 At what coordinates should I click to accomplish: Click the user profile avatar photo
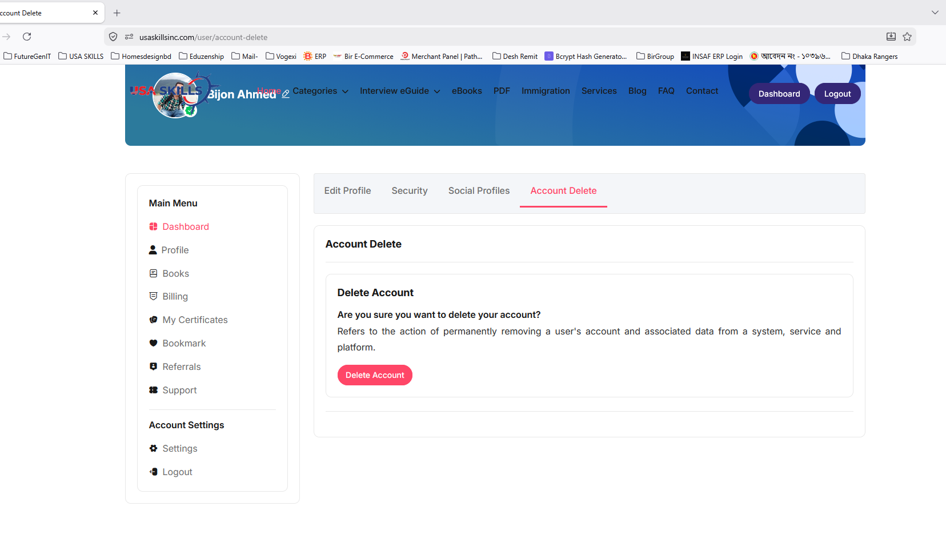(x=175, y=95)
